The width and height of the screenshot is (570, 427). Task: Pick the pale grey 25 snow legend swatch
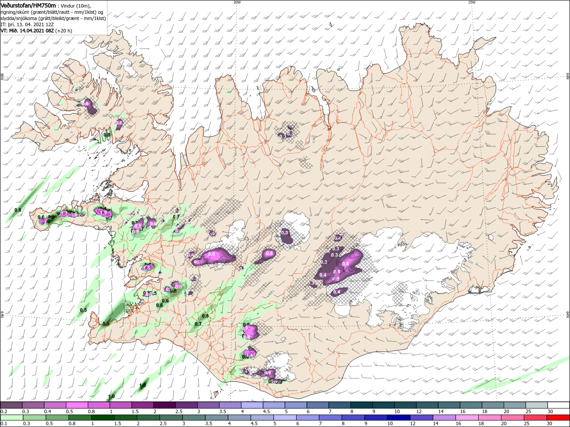537,405
